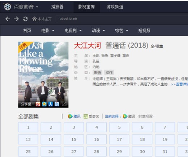Screen dimensions: 188x157
Task: Play episode 18
Action: 142,139
